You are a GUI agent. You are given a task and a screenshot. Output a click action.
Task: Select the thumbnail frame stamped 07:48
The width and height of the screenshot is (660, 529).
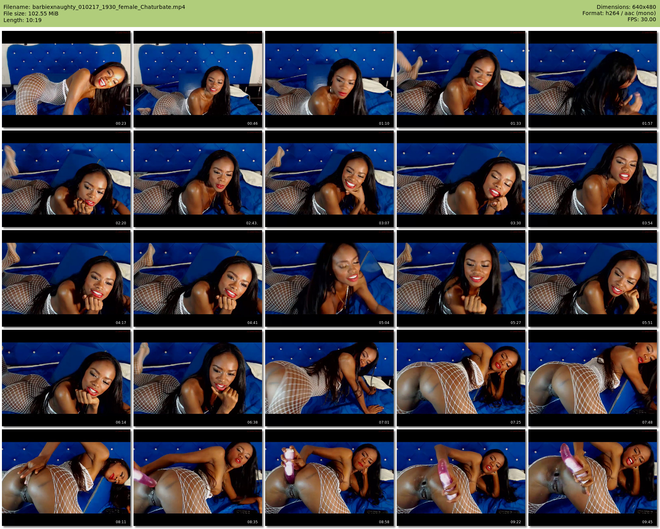point(593,378)
